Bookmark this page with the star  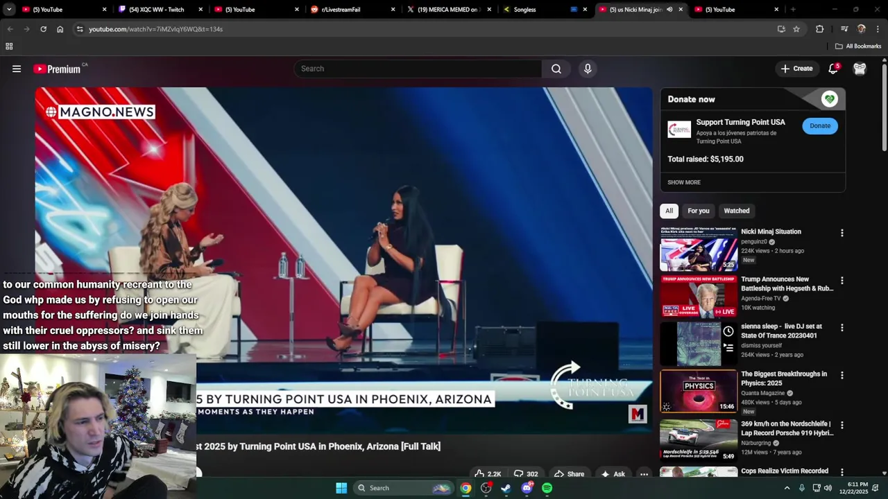click(796, 29)
